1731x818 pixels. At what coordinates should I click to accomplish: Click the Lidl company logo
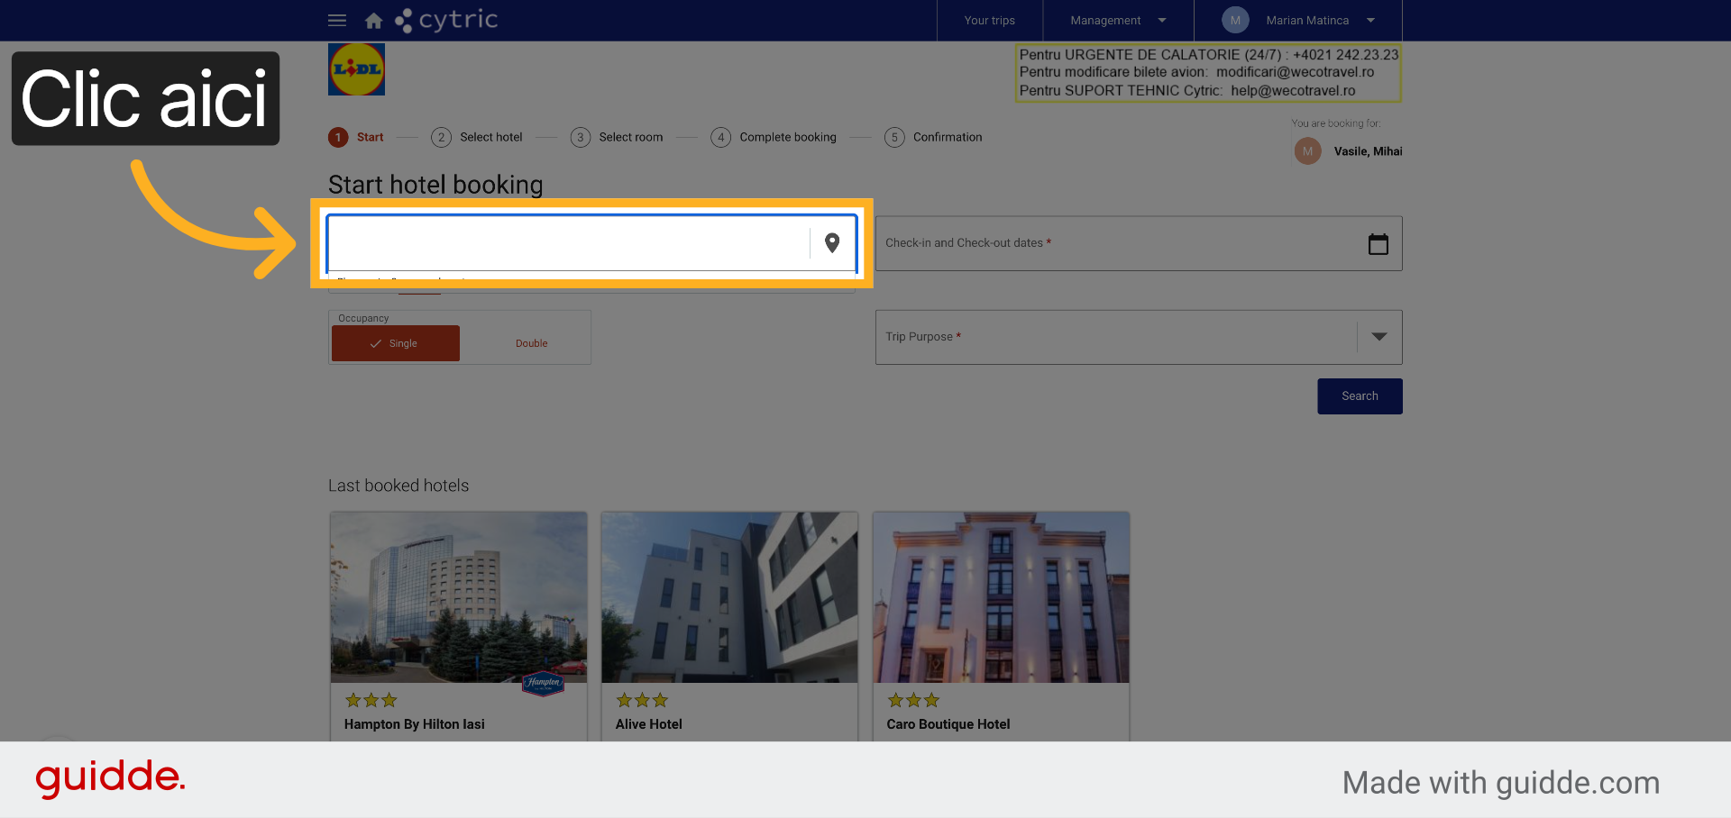(356, 69)
